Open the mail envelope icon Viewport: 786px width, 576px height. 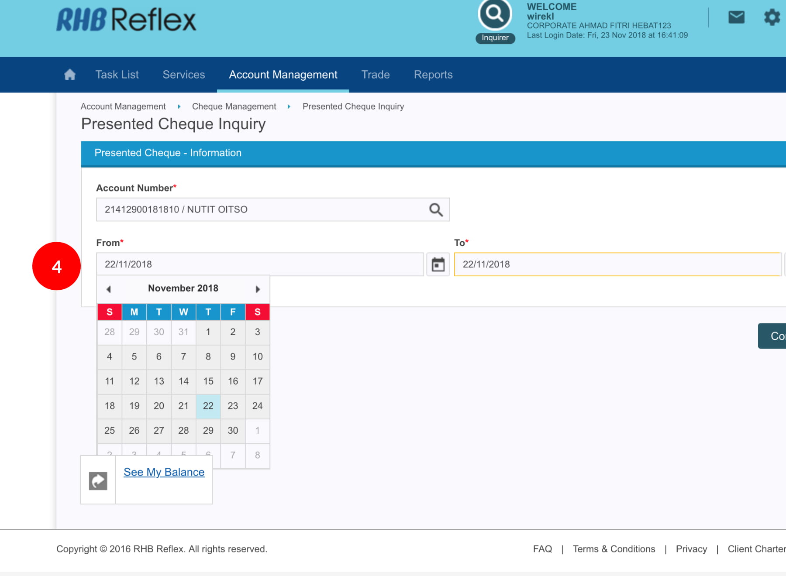[736, 17]
